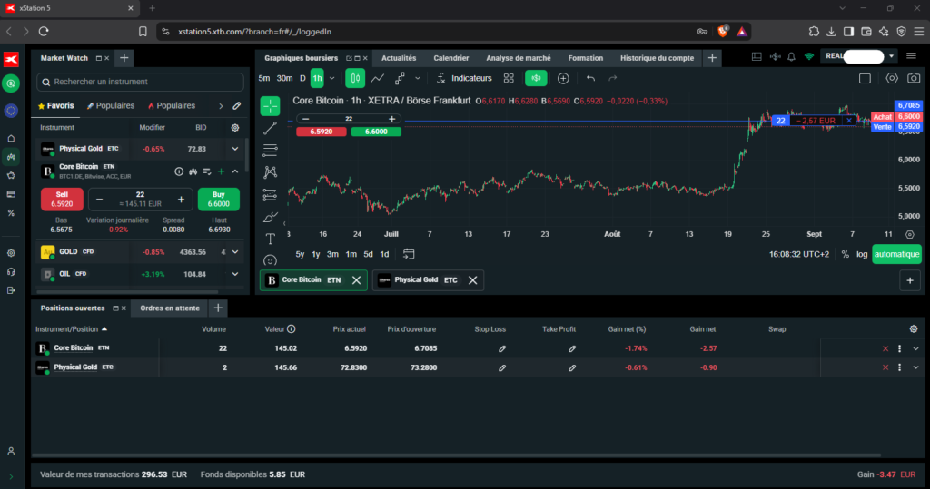930x489 pixels.
Task: Activate the crosshair cursor tool on chart
Action: point(270,106)
